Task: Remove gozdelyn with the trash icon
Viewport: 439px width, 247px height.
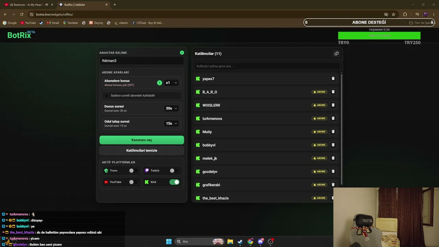Action: (x=333, y=172)
